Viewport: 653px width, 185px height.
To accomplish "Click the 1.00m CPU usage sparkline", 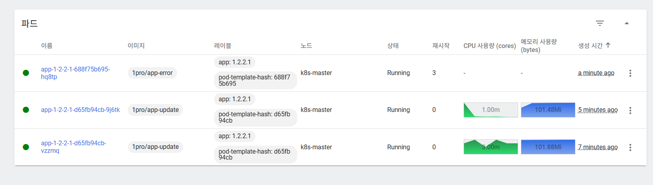I will tap(491, 110).
